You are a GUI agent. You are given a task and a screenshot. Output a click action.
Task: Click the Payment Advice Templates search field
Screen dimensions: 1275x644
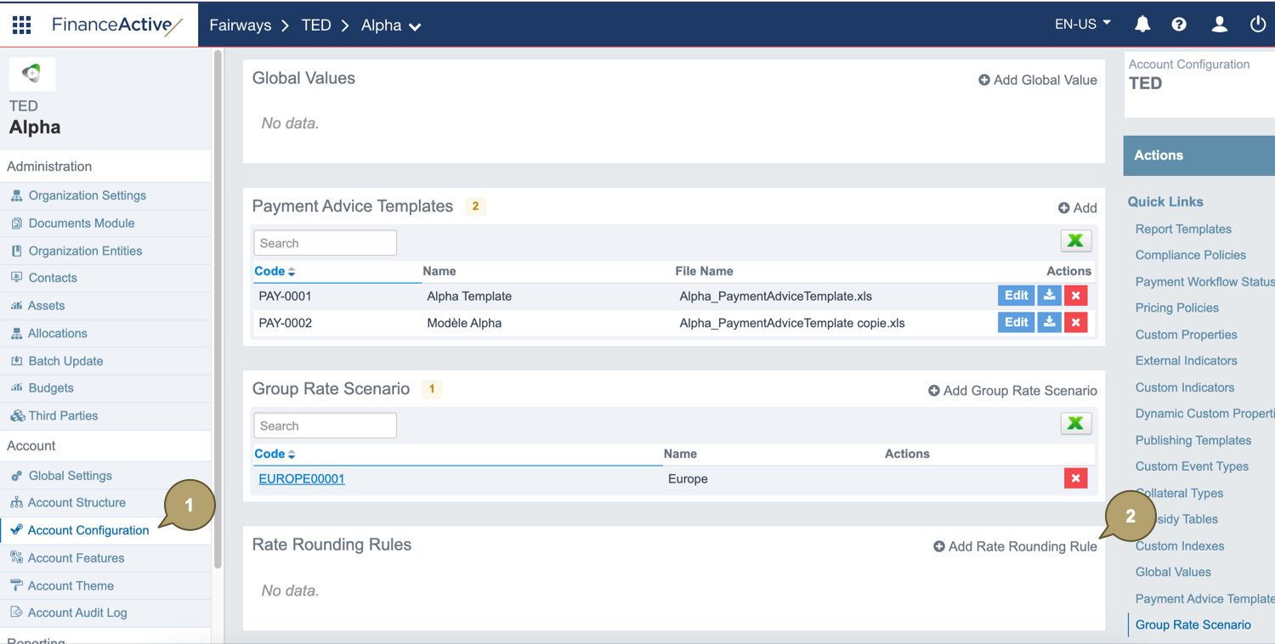coord(325,243)
